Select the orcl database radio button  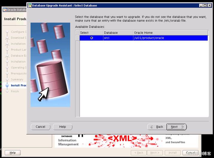coord(91,38)
